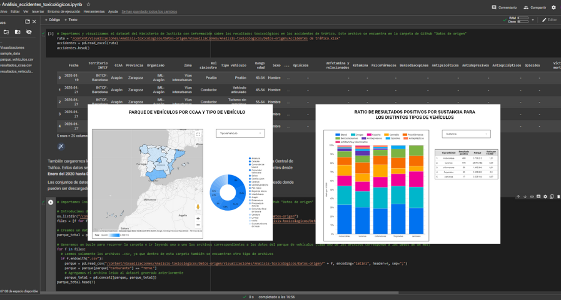Add a text cell with + Texto
This screenshot has height=300, width=561.
point(71,20)
